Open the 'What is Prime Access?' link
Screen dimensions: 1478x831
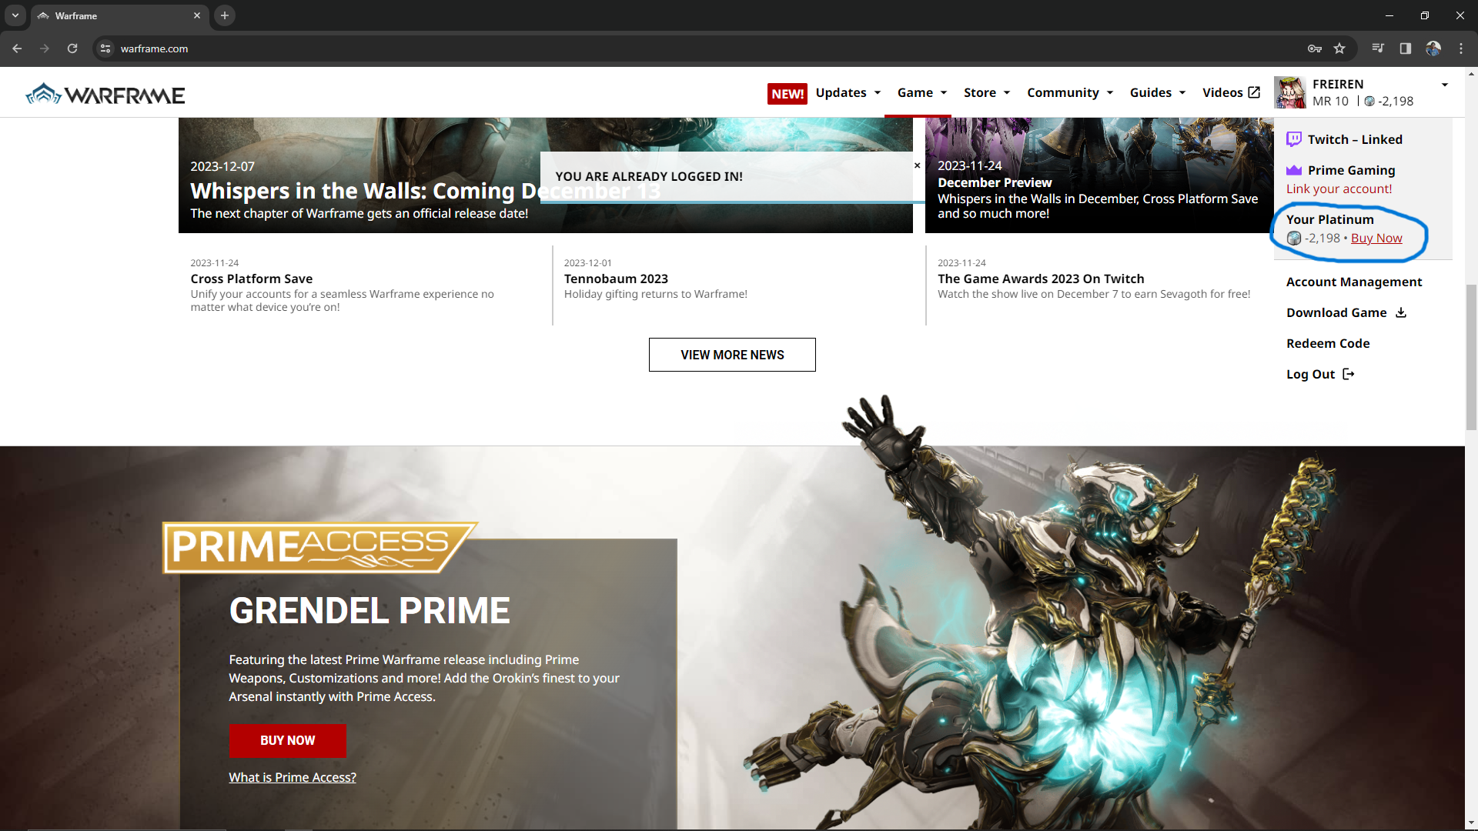(x=293, y=777)
